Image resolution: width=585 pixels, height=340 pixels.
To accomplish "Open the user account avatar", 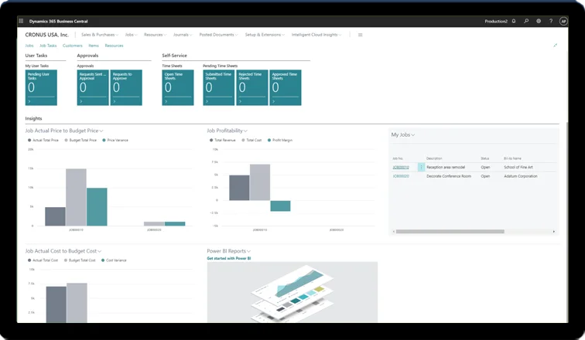I will (563, 21).
